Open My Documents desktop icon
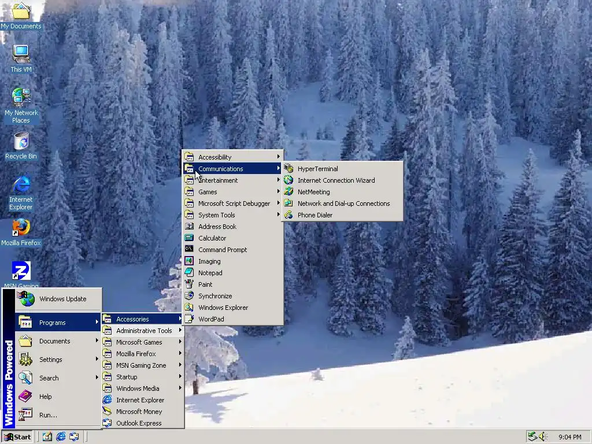The height and width of the screenshot is (444, 592). 21,16
